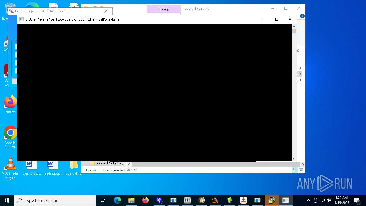Viewport: 366px width, 206px height.
Task: Click the console vertical scrollbar down arrow
Action: 294,159
